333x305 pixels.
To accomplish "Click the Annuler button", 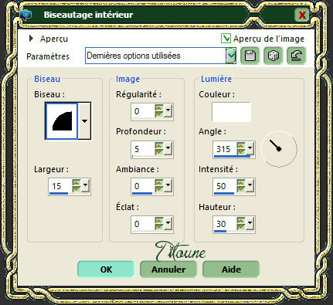I will [x=168, y=269].
